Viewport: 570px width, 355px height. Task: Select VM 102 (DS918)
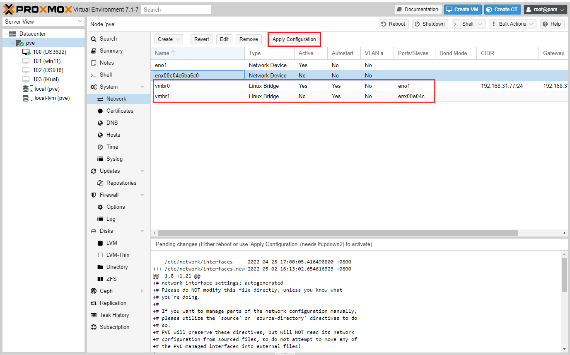43,70
